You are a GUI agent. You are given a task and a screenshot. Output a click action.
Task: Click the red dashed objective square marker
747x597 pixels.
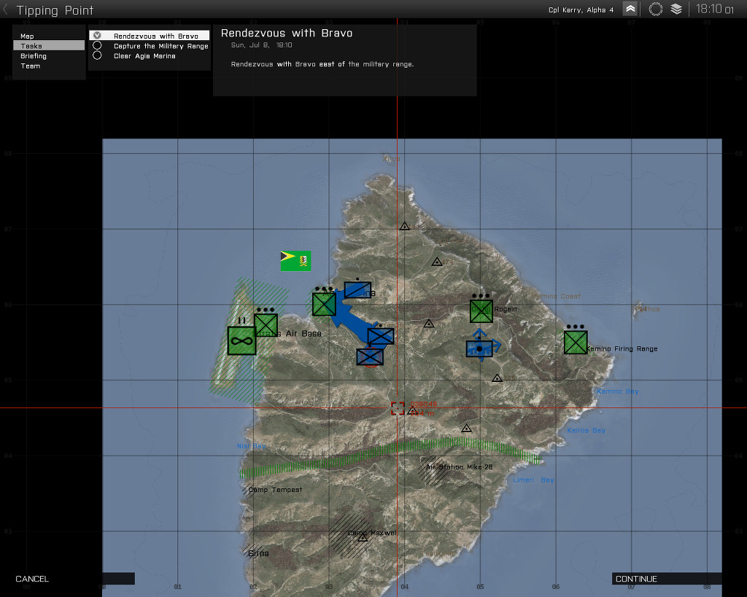(398, 408)
